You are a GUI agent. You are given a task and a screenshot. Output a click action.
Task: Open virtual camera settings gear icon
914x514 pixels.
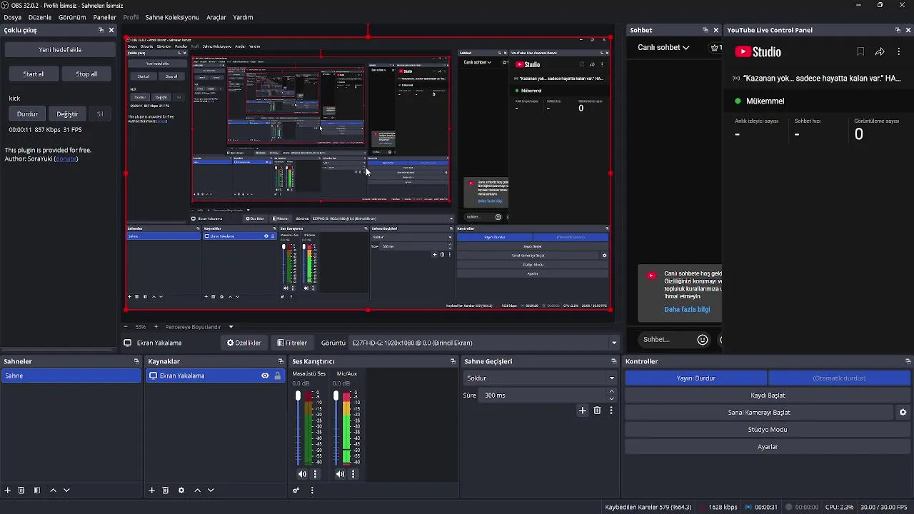click(x=903, y=413)
